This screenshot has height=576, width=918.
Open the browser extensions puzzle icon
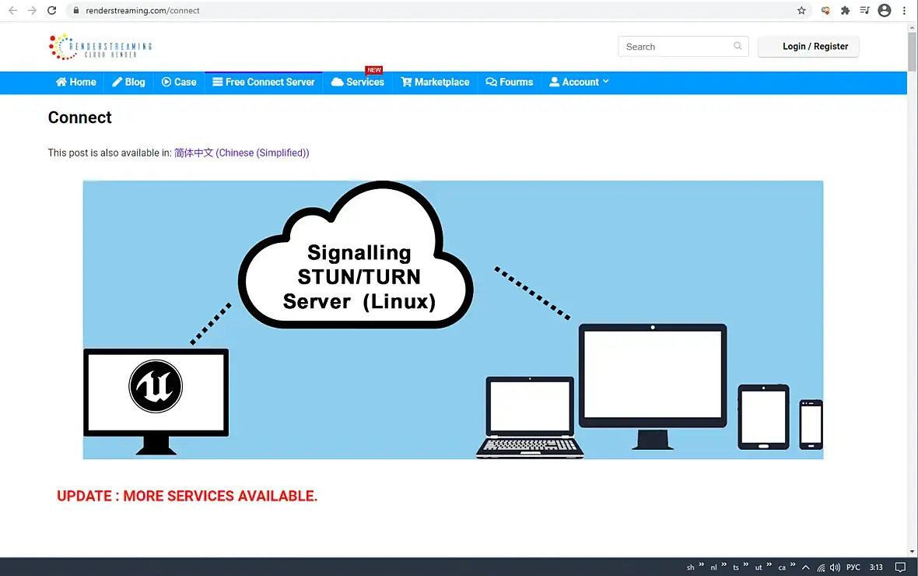click(845, 11)
